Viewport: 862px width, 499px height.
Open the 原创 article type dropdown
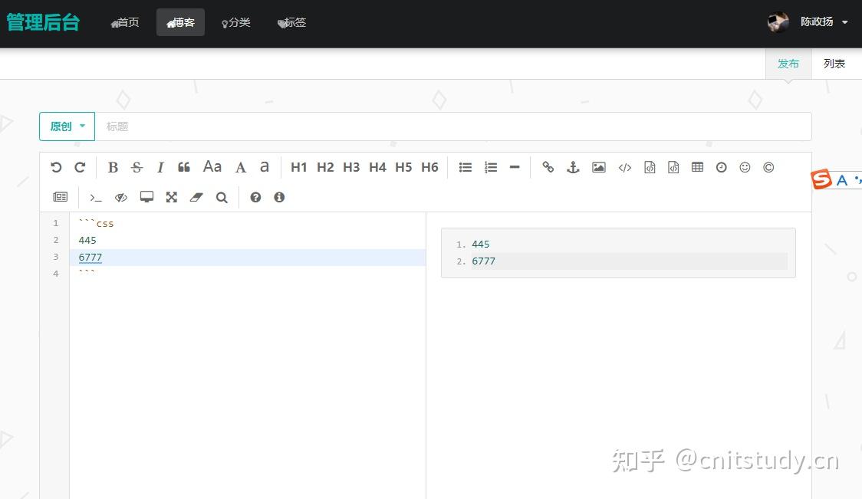point(67,126)
